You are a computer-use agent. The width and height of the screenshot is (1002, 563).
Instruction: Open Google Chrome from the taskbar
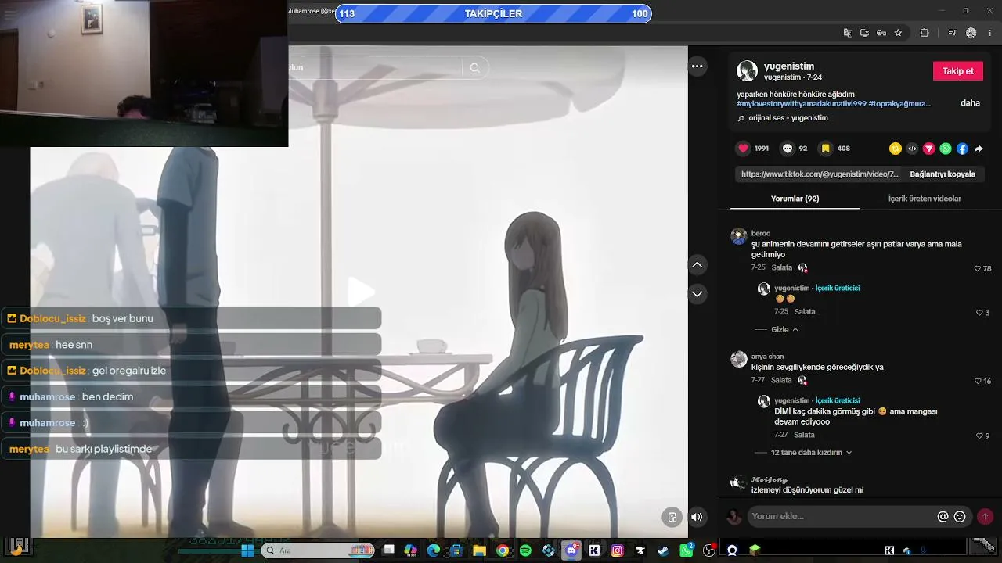(x=503, y=550)
